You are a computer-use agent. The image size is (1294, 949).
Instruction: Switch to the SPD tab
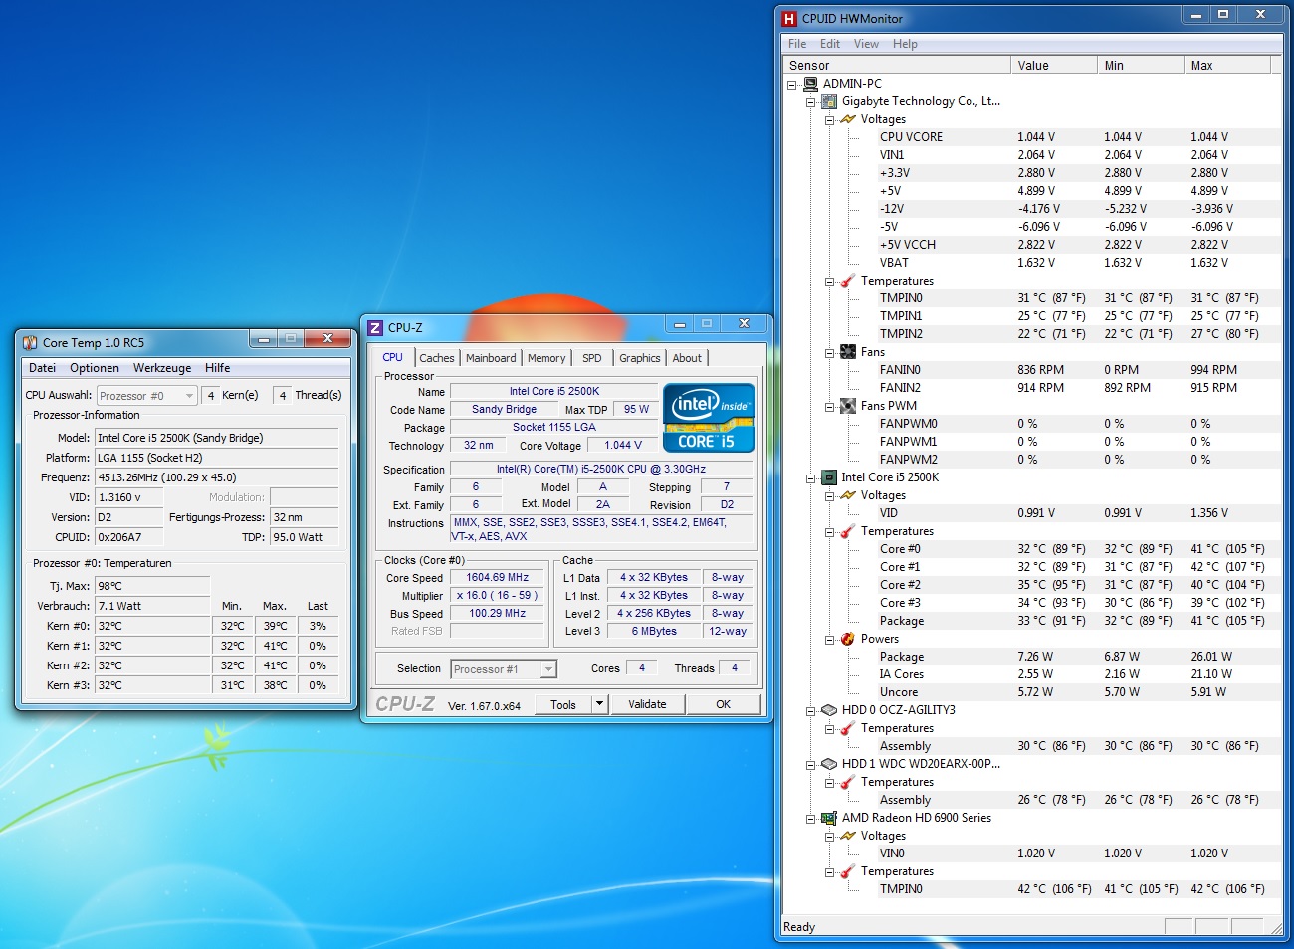tap(592, 358)
